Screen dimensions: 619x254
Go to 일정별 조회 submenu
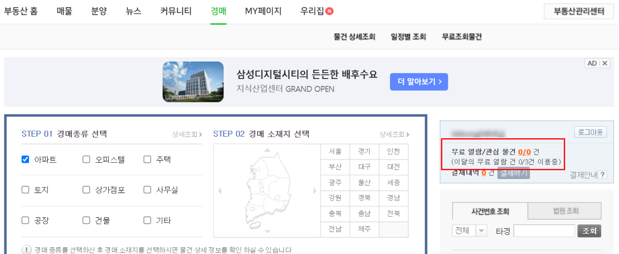(408, 37)
